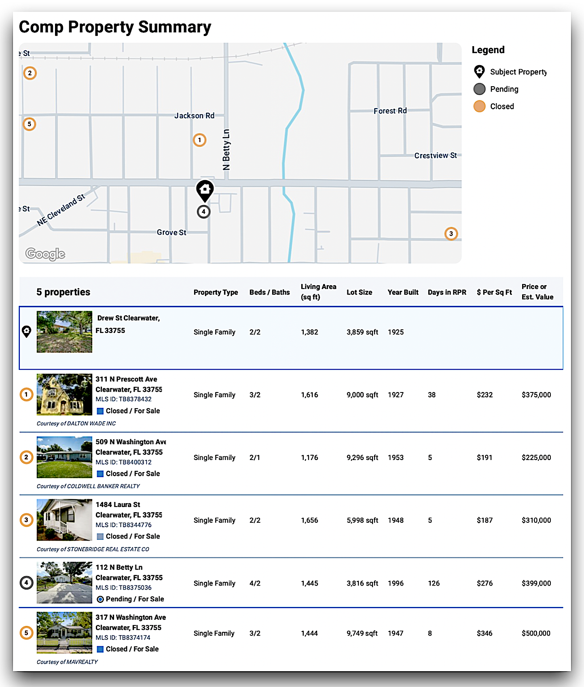The width and height of the screenshot is (584, 687).
Task: Click MLS ID TB8344776
Action: (123, 525)
